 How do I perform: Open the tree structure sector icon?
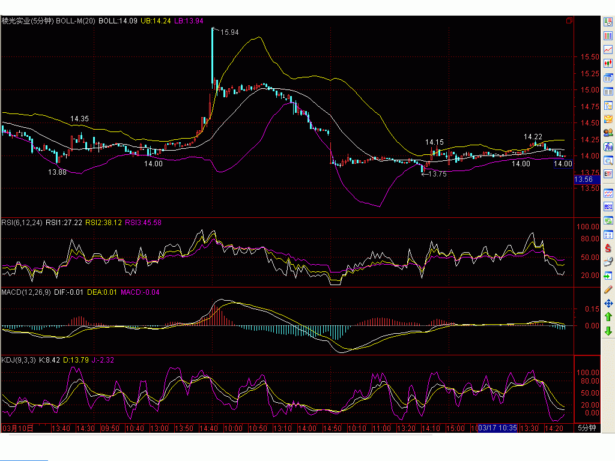point(608,106)
